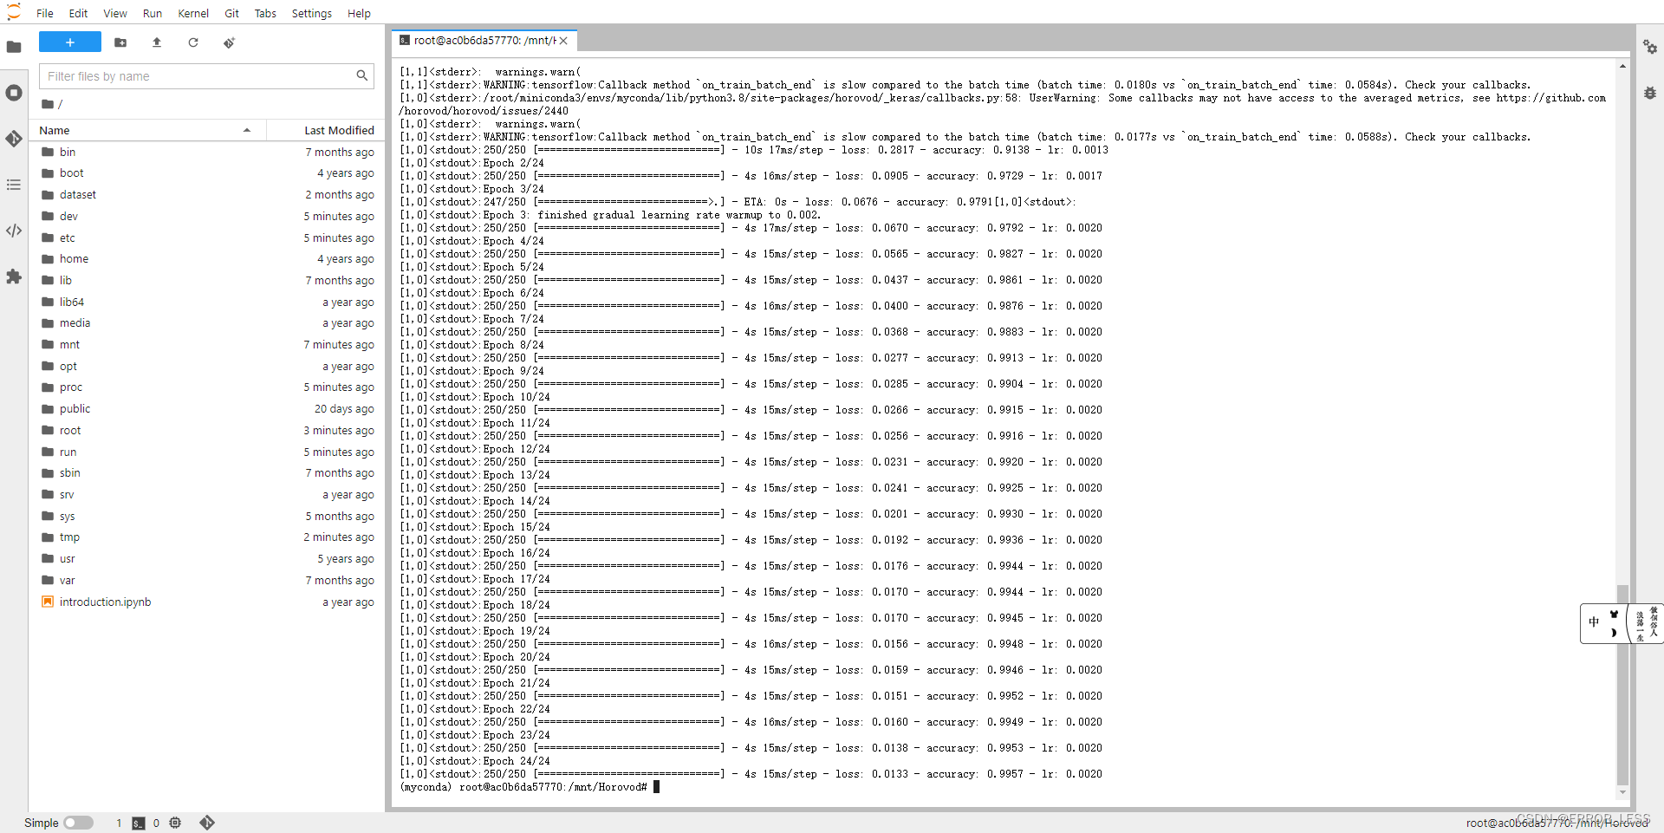Click the terminal scroll up arrow
This screenshot has width=1664, height=833.
(1622, 66)
